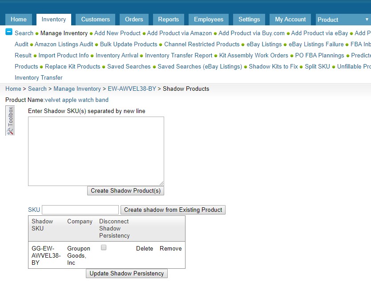Open the velvet apple watch band product
Image resolution: width=371 pixels, height=287 pixels.
click(x=77, y=100)
